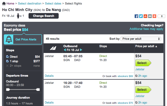The width and height of the screenshot is (167, 106).
Task: Click the price alert bell icon
Action: [9, 39]
